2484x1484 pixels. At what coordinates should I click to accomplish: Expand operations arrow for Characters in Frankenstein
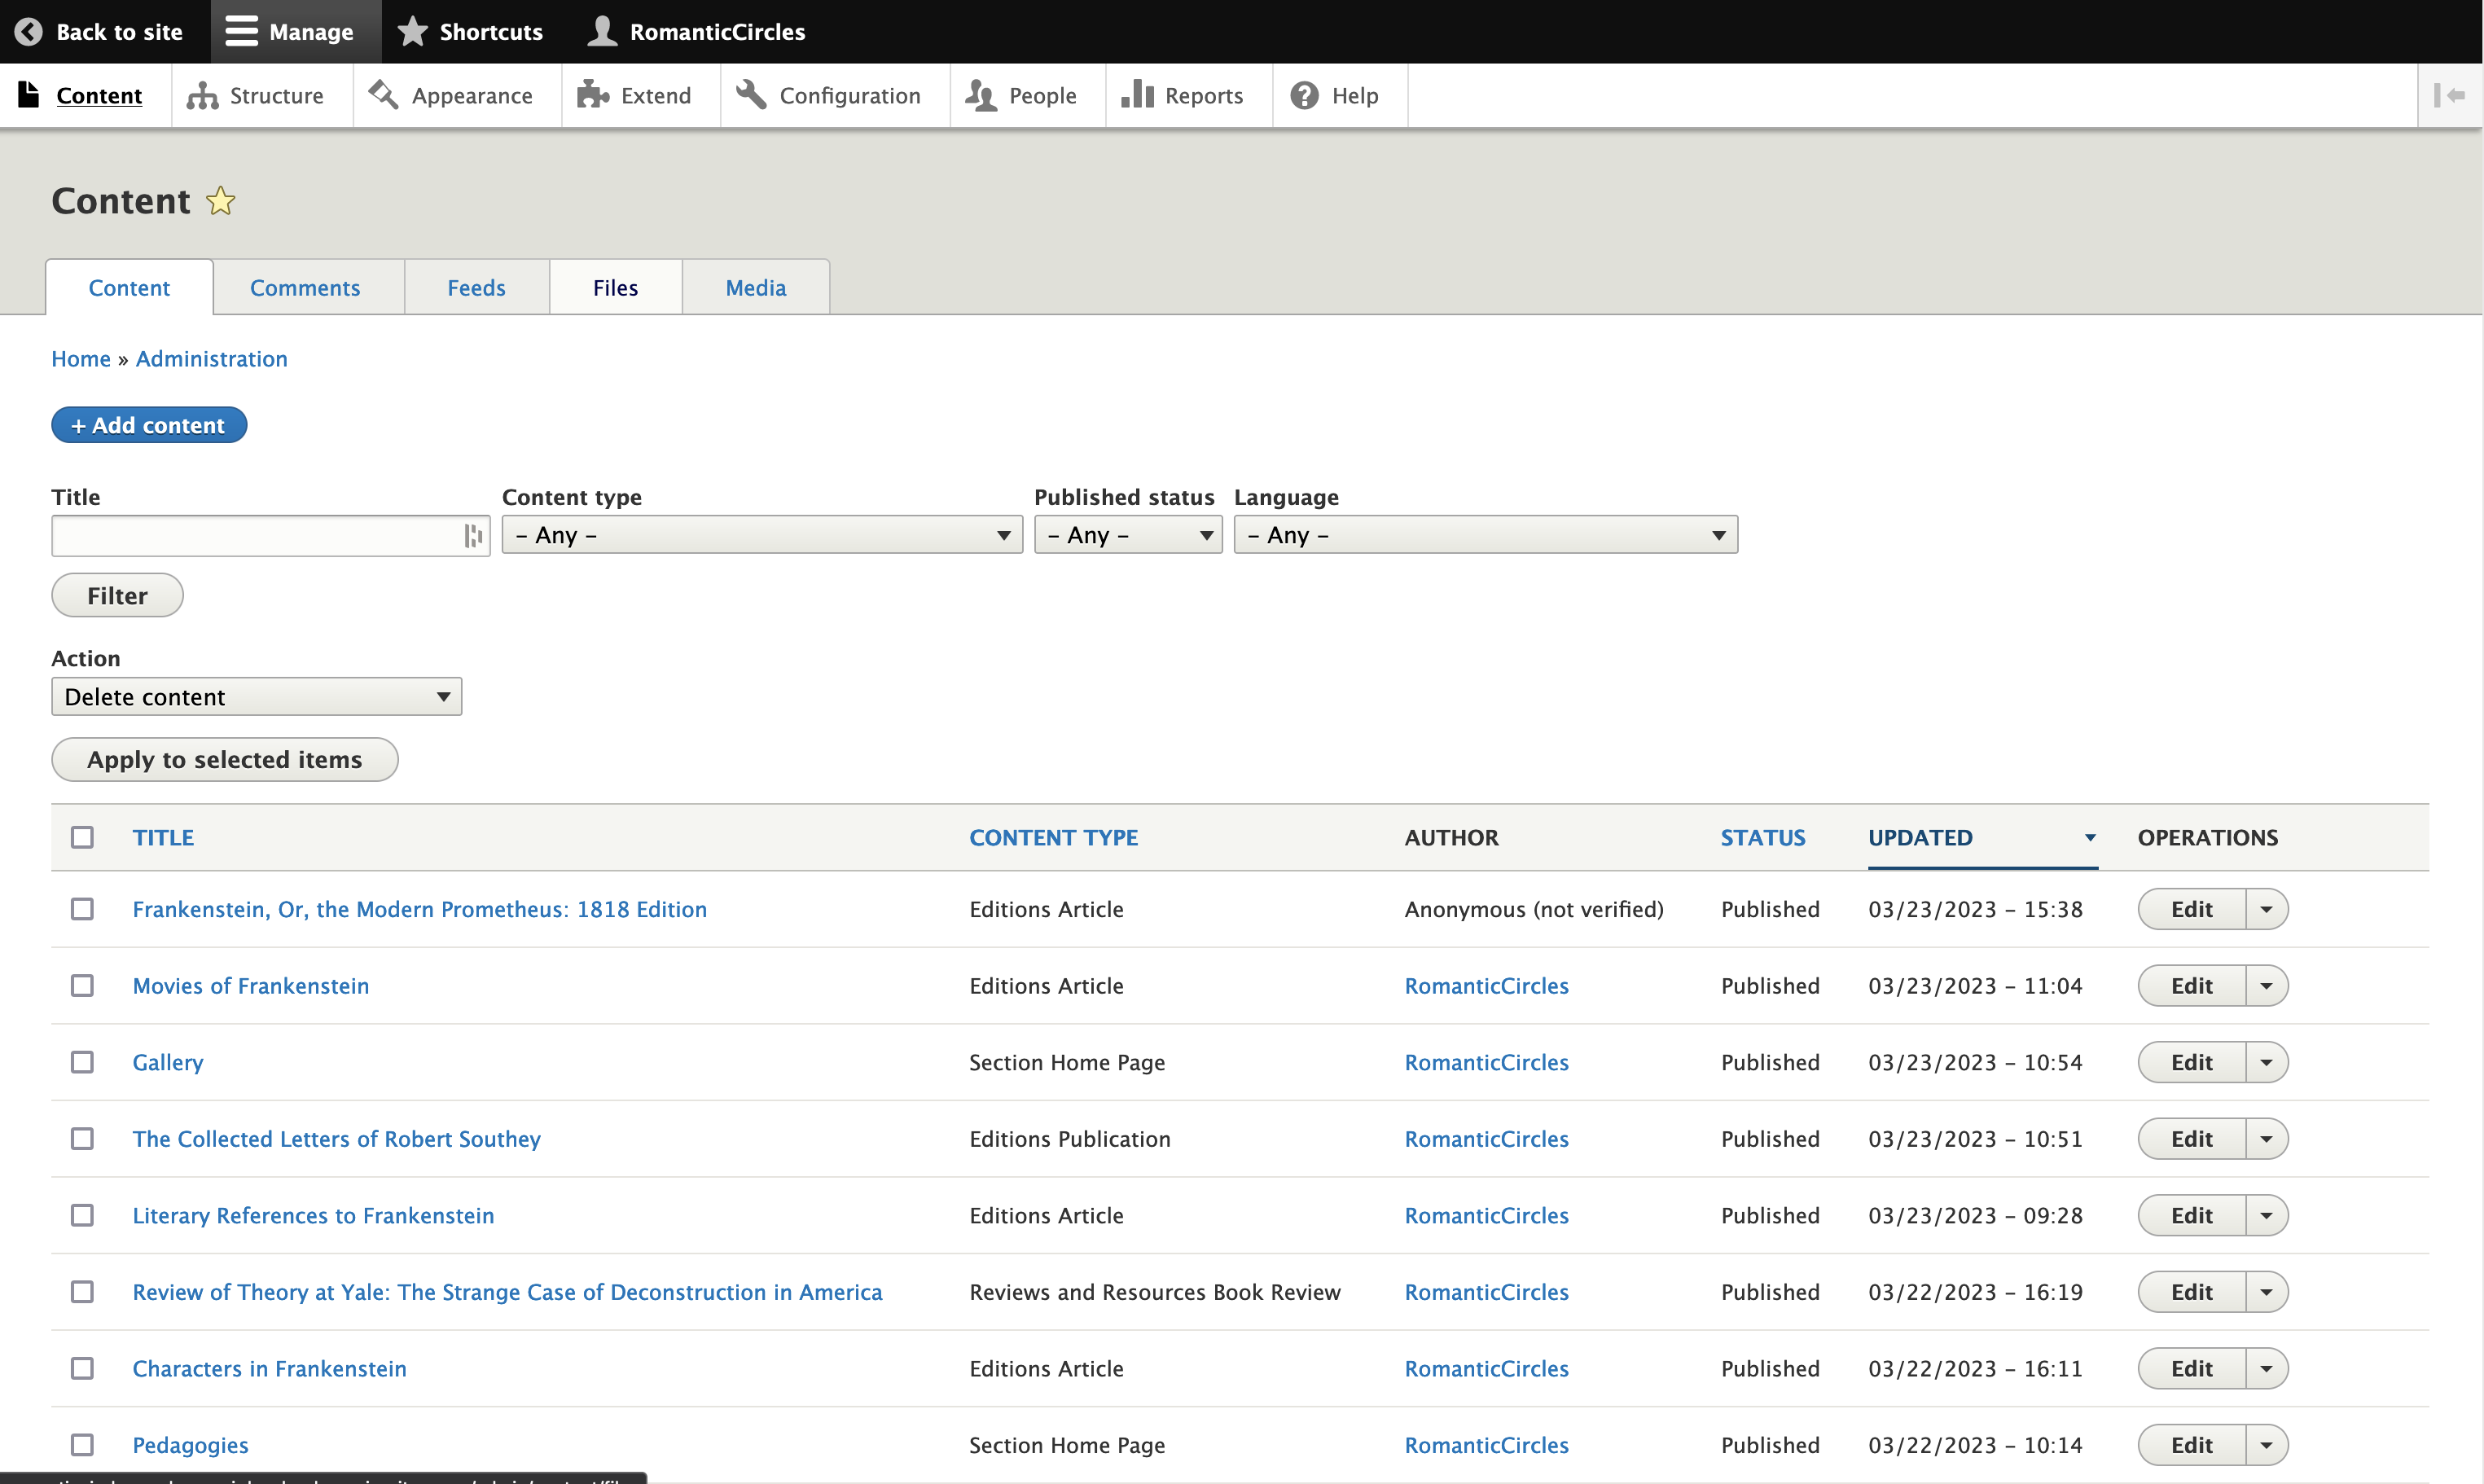coord(2266,1368)
